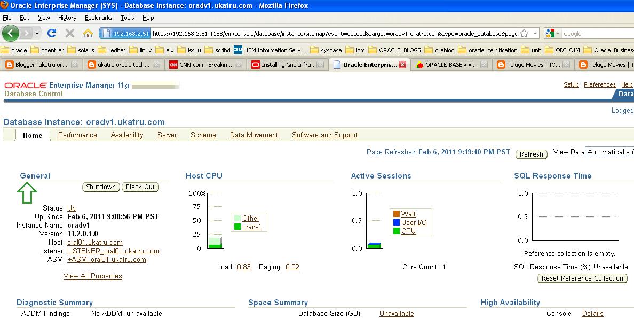Open the oracle_certification bookmarks folder
Viewport: 634px width, 318px height.
(x=488, y=50)
